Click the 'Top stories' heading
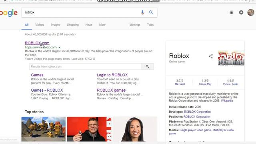256x144 pixels. point(34,112)
